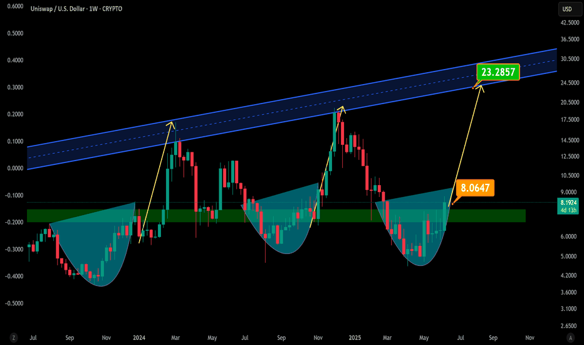Click the -0.2000 value on the left scale
This screenshot has width=584, height=345.
14,222
